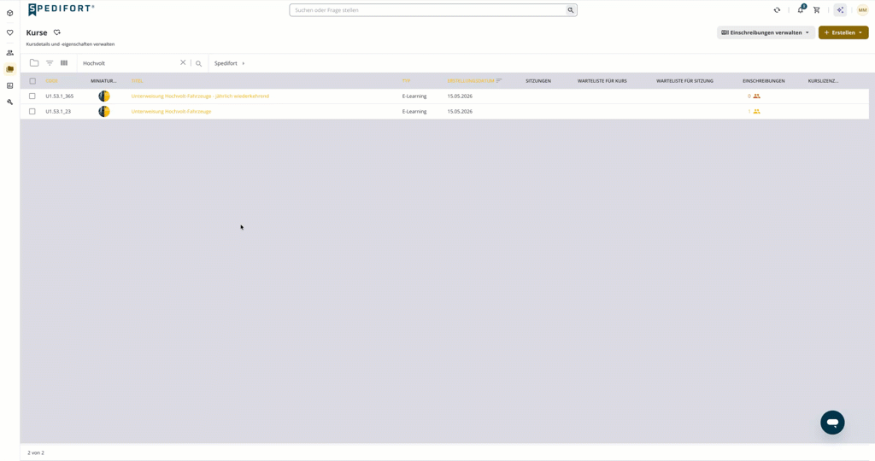The width and height of the screenshot is (875, 461).
Task: Check the box for course U1.53.1_23
Action: coord(32,112)
